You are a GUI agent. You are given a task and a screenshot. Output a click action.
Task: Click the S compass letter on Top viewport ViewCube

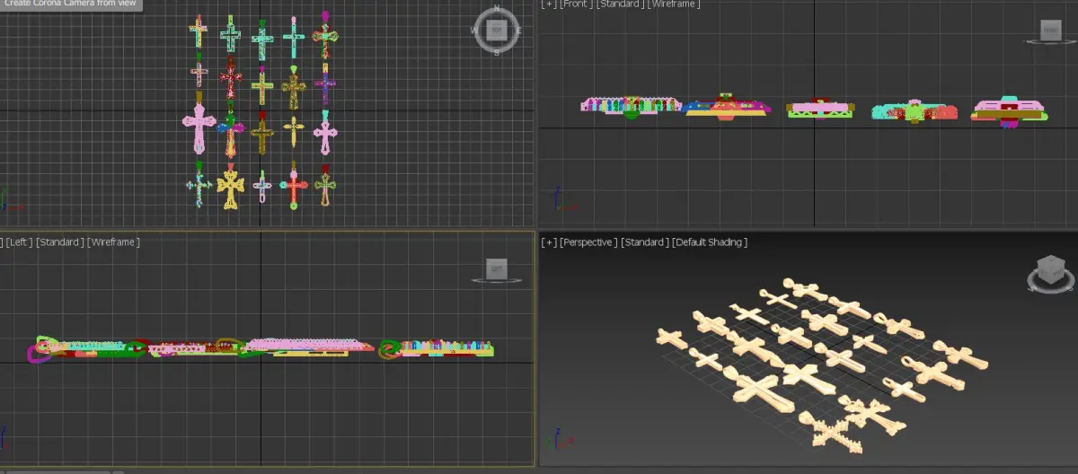[497, 52]
